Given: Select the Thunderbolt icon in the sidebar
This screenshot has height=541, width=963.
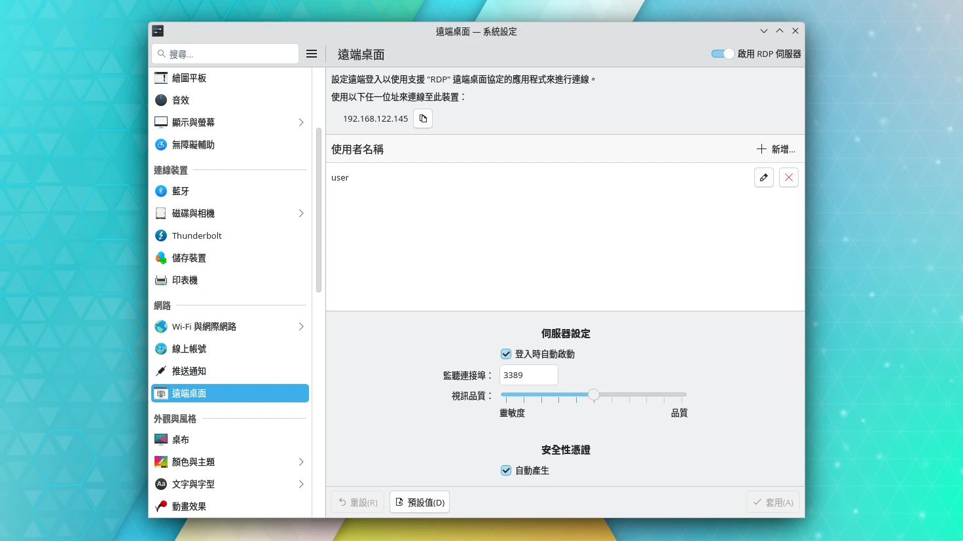Looking at the screenshot, I should [x=161, y=236].
